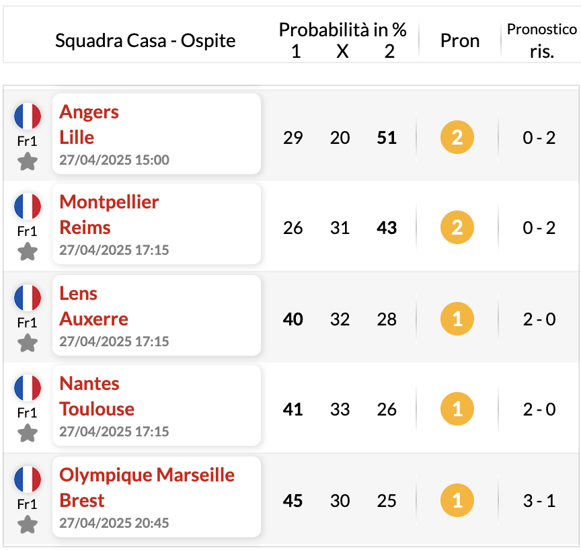The width and height of the screenshot is (581, 550).
Task: Sort by Probabilità in % column header
Action: tap(342, 30)
